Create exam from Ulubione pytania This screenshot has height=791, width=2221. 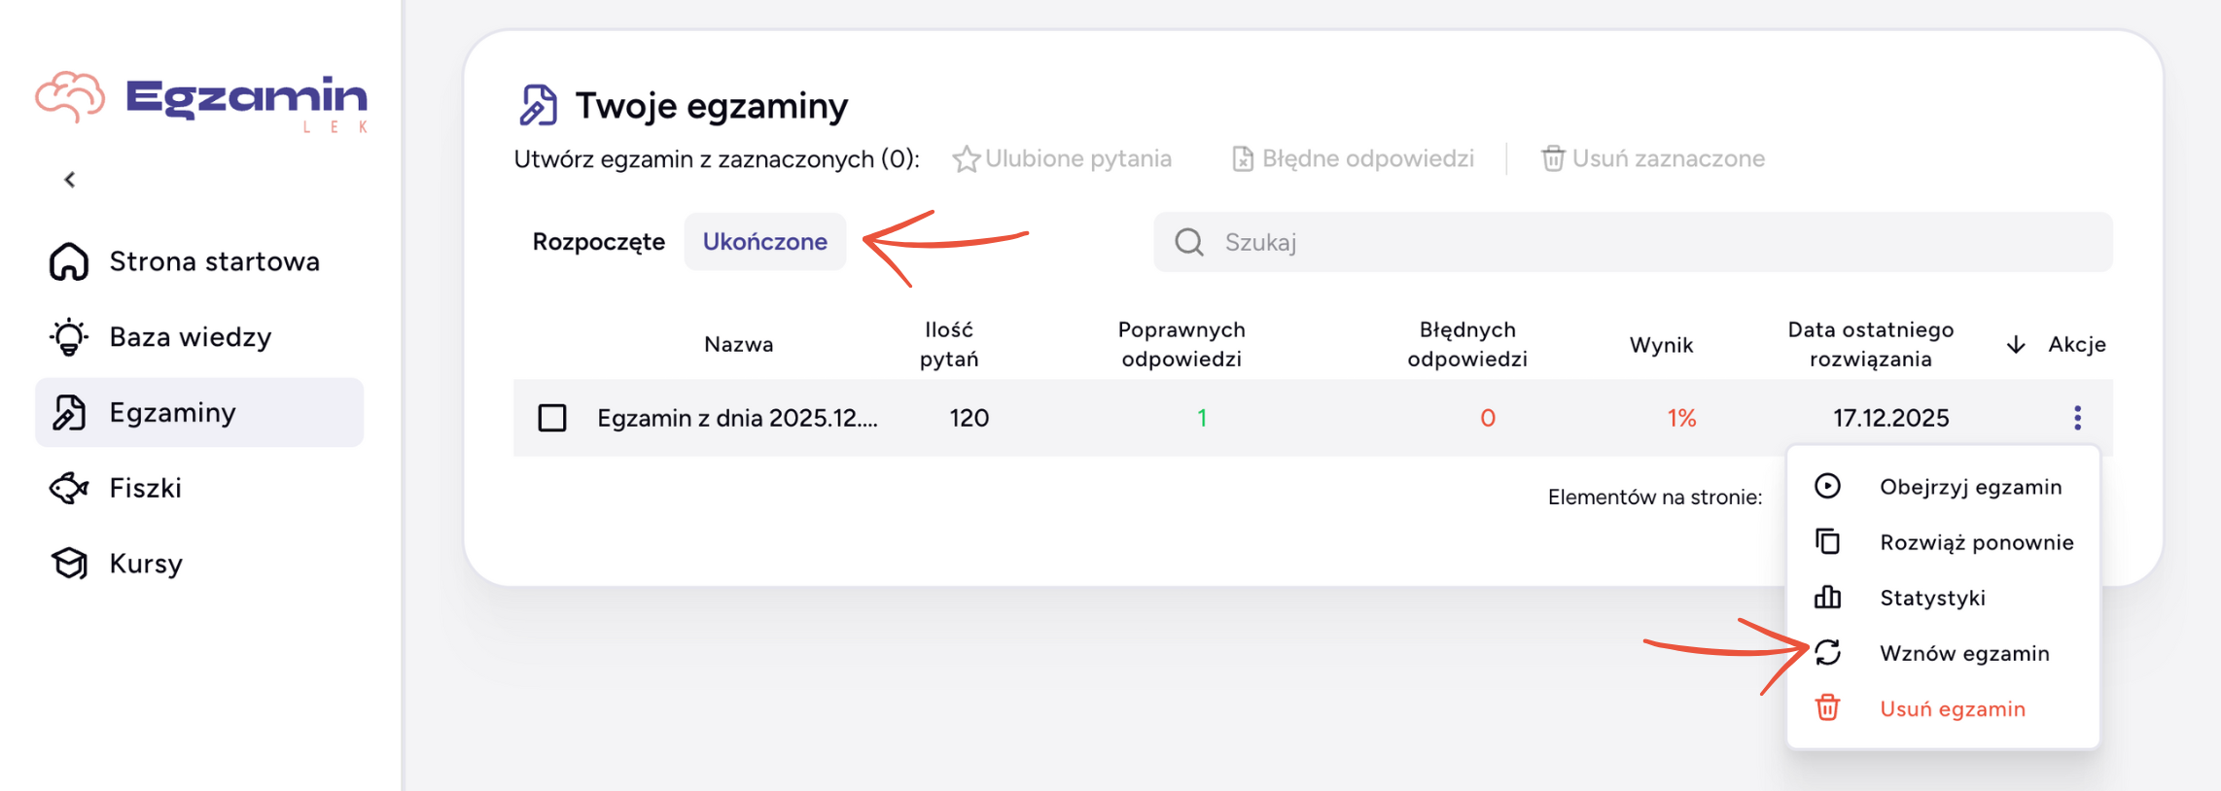[1063, 158]
